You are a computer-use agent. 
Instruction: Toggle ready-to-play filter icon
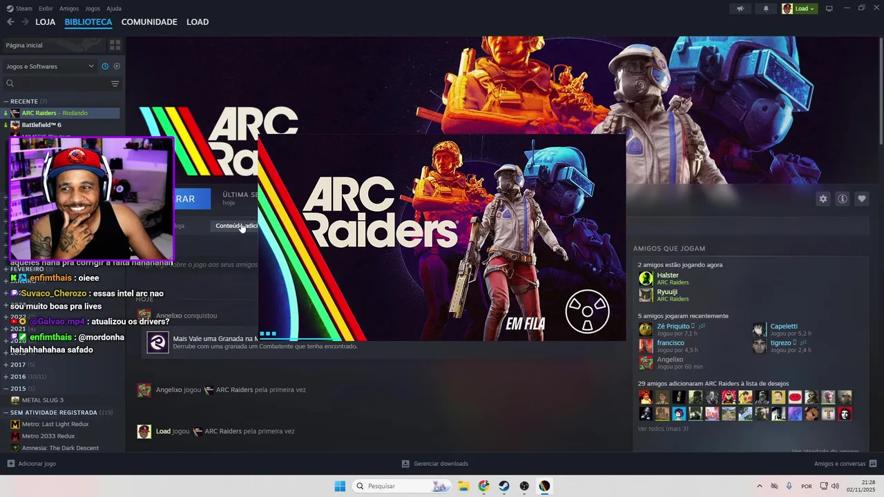pos(117,66)
